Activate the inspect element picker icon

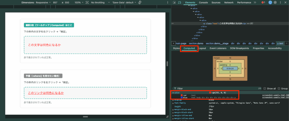[174, 3]
